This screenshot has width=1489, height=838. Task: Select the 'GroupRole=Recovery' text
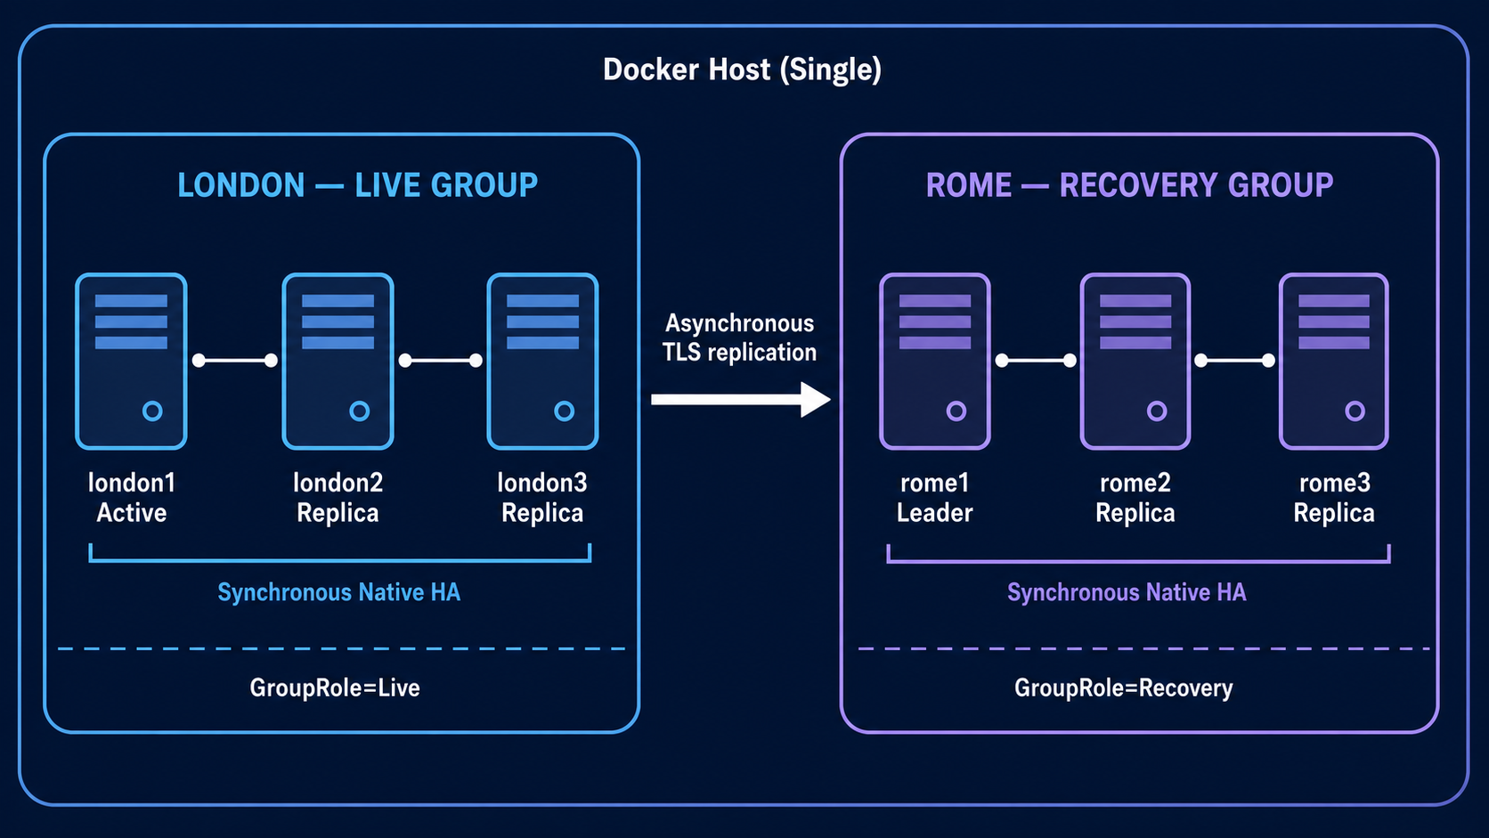1124,687
